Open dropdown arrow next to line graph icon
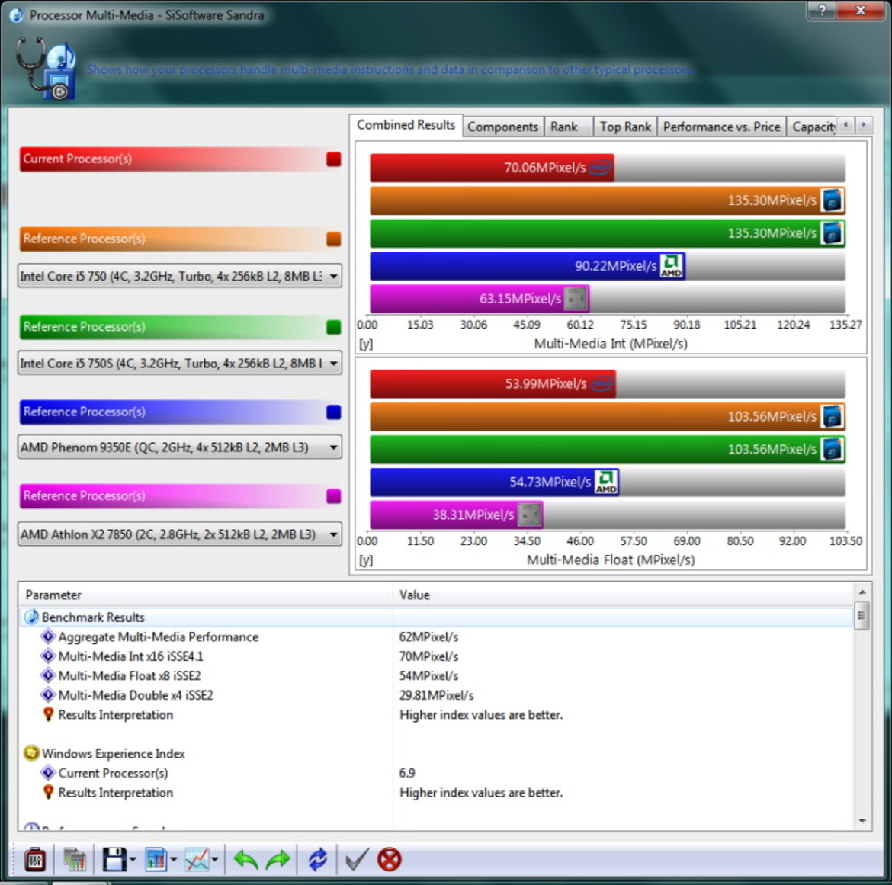The image size is (892, 885). (215, 859)
